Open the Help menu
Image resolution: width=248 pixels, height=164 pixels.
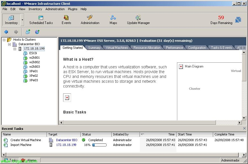point(83,9)
